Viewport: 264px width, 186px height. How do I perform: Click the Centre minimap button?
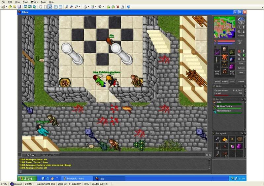coord(241,36)
